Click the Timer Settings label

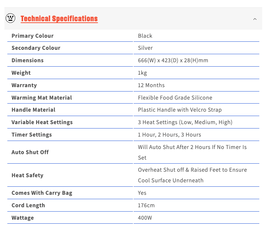point(31,135)
